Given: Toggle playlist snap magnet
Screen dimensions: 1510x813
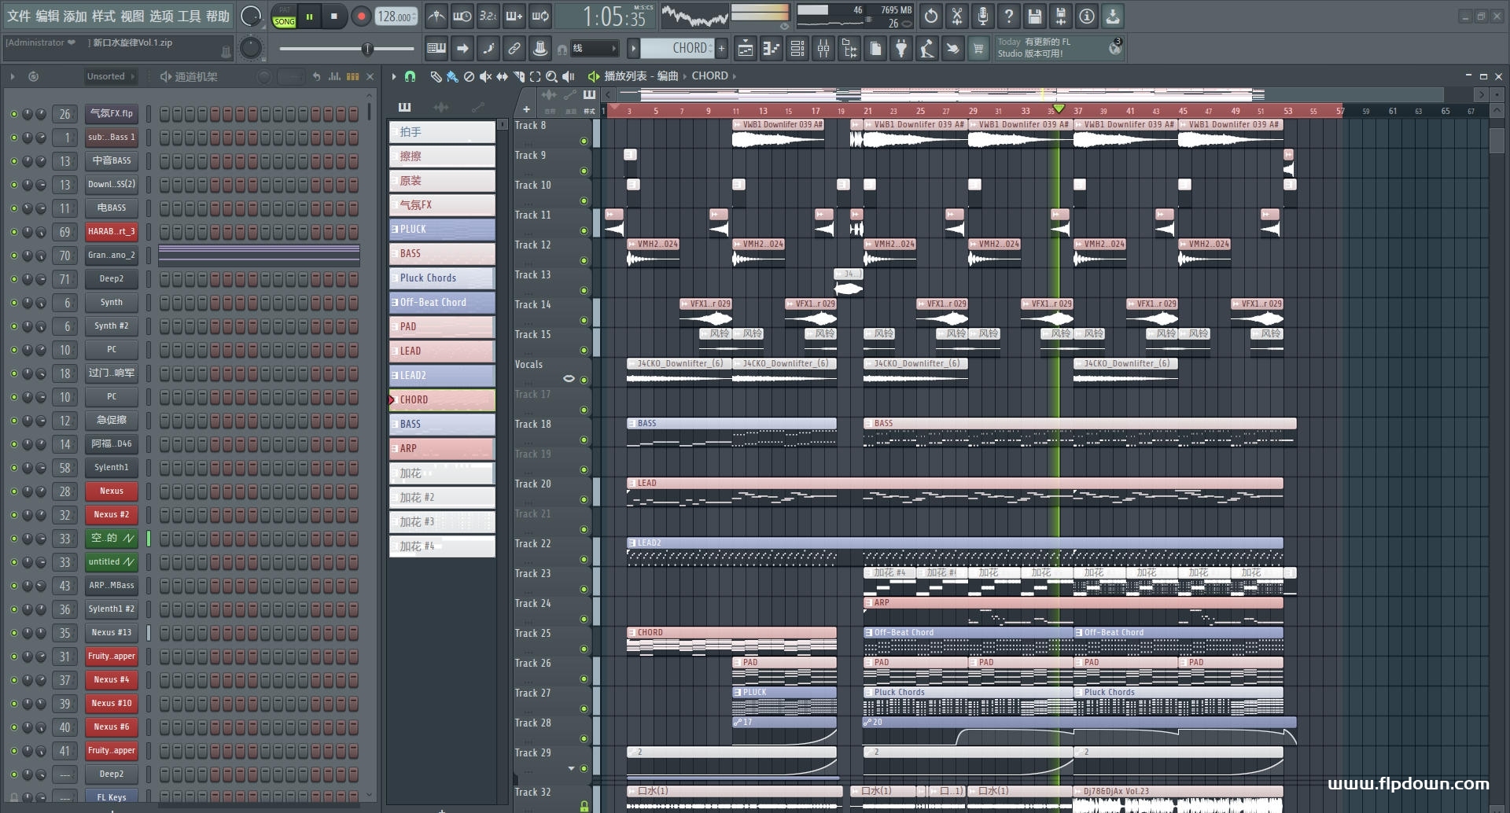Looking at the screenshot, I should (410, 76).
